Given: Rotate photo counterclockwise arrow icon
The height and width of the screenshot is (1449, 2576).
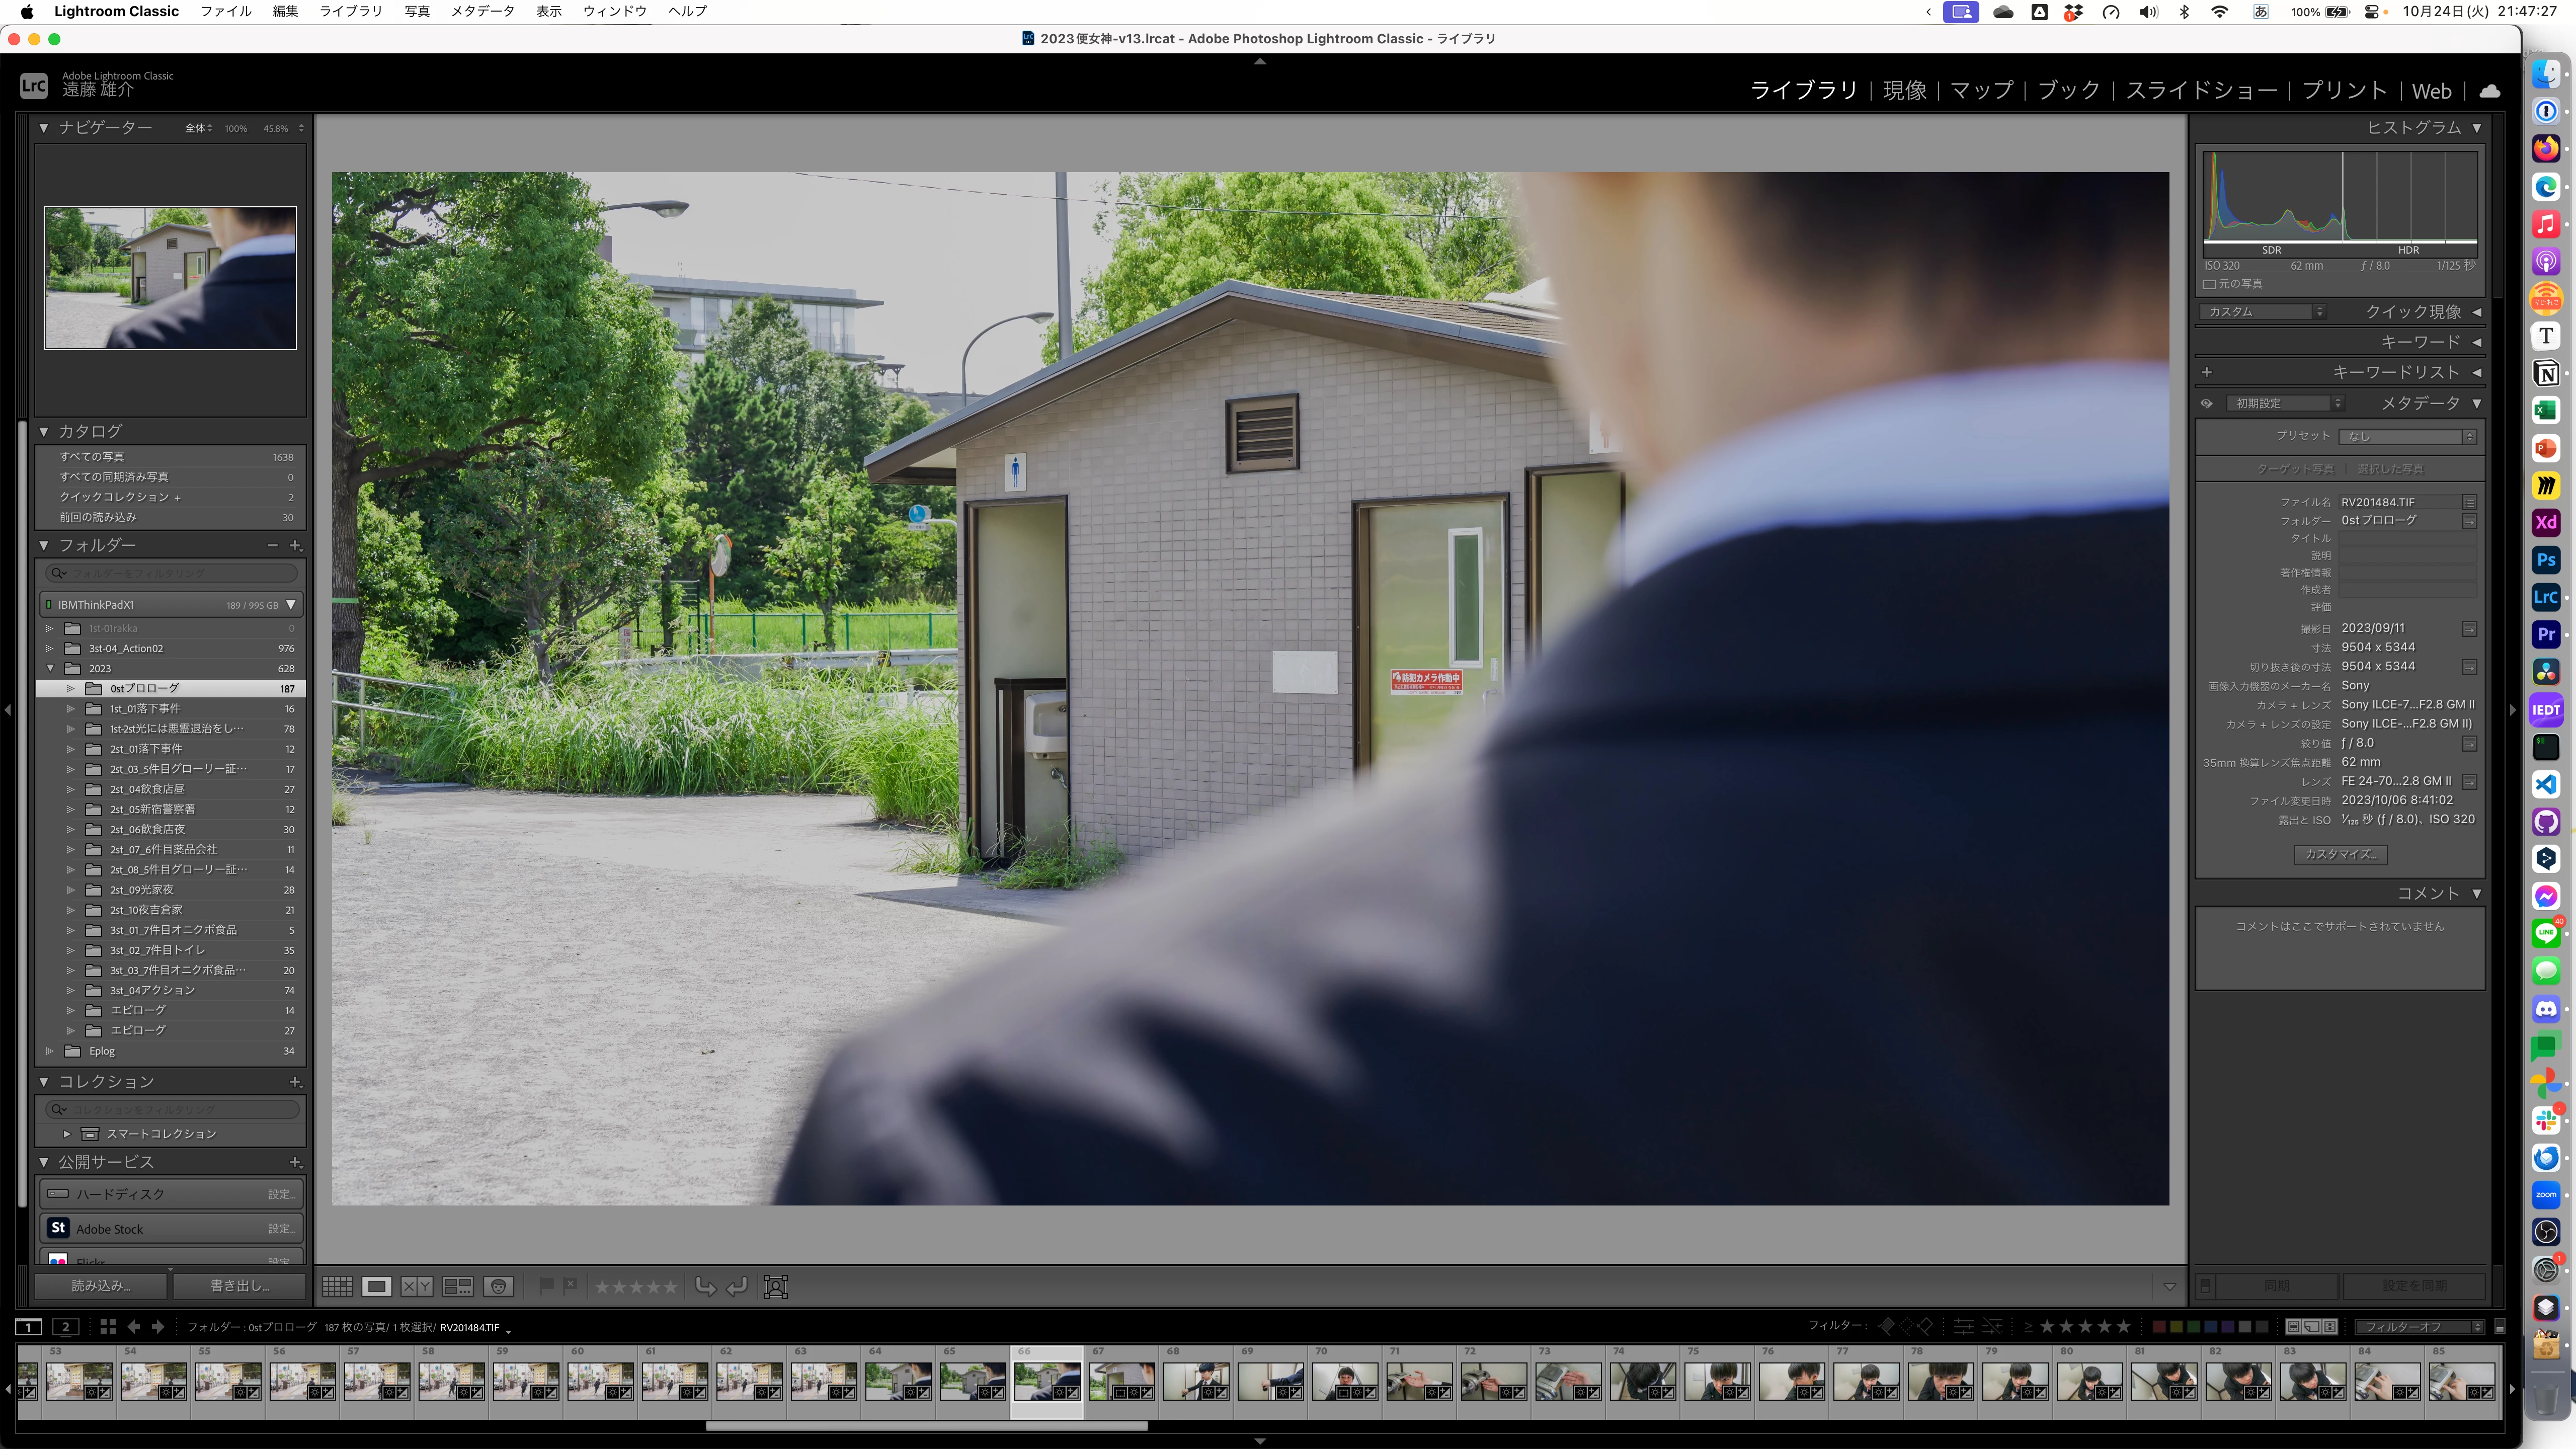Looking at the screenshot, I should (705, 1286).
